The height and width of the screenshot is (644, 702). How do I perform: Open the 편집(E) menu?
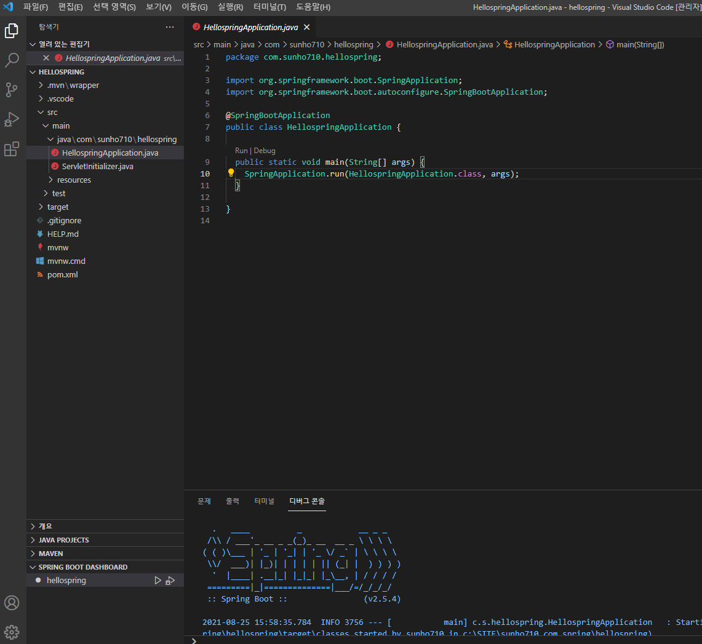70,7
